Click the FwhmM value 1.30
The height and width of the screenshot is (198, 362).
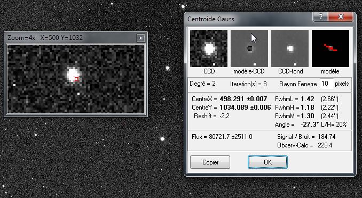[308, 116]
